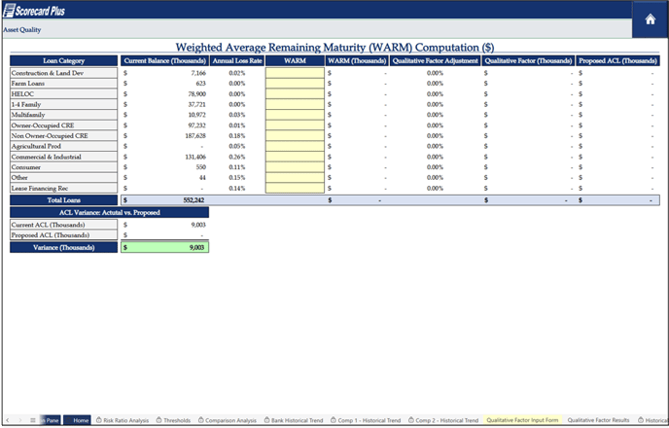Click lock icon on Comp 1 tab
Viewport: 669px width, 428px height.
tap(334, 420)
